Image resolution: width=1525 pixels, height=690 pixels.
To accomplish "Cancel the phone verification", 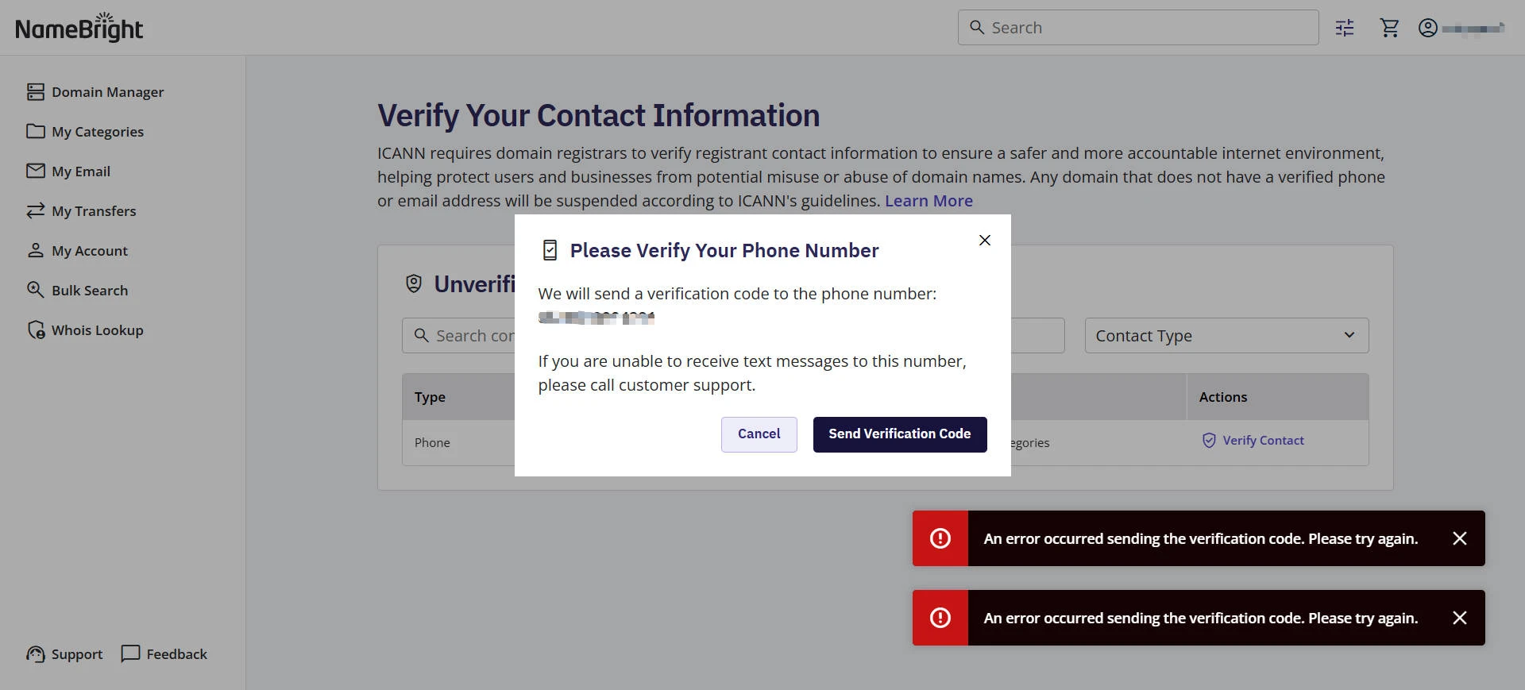I will pos(759,434).
